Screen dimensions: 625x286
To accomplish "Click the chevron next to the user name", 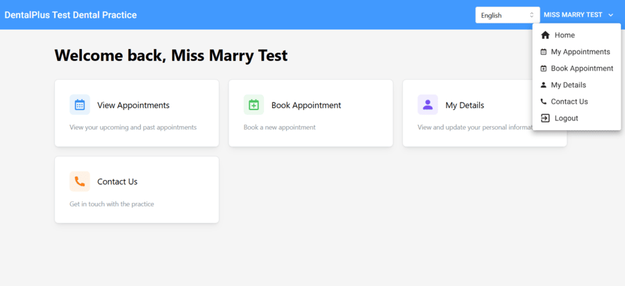I will pyautogui.click(x=611, y=15).
